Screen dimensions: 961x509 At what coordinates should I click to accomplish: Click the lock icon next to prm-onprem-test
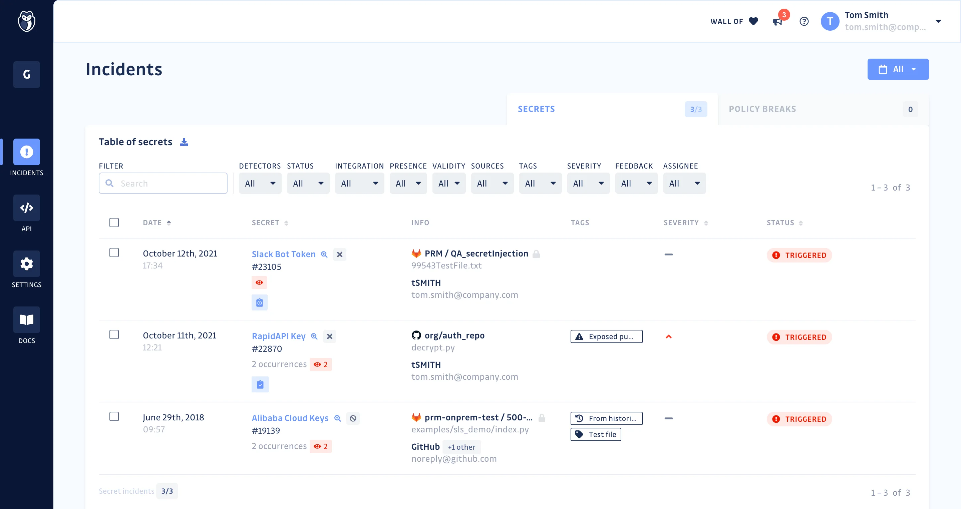(542, 418)
